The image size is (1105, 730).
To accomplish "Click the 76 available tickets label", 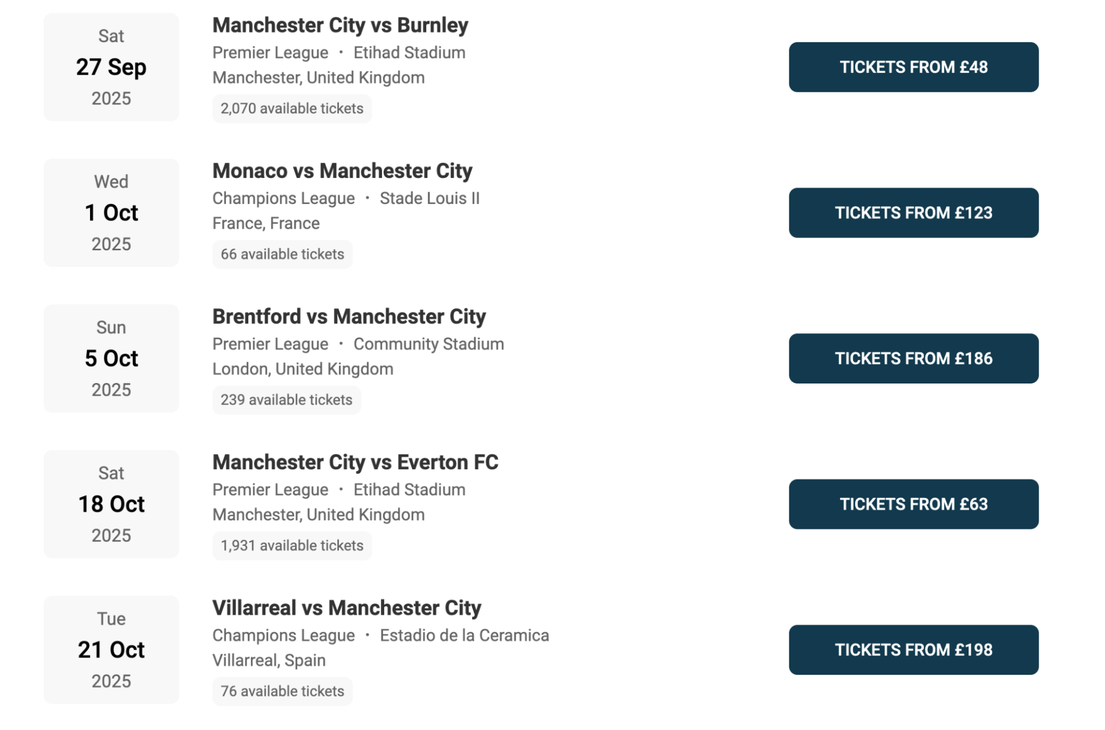I will coord(282,691).
